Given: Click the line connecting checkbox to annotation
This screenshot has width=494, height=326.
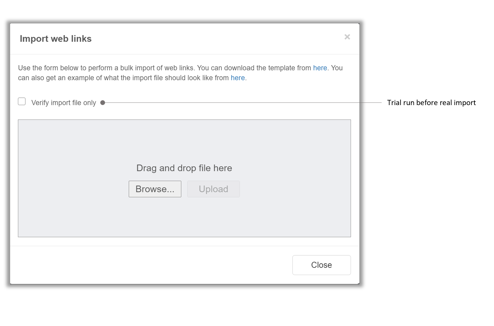Looking at the screenshot, I should [243, 102].
